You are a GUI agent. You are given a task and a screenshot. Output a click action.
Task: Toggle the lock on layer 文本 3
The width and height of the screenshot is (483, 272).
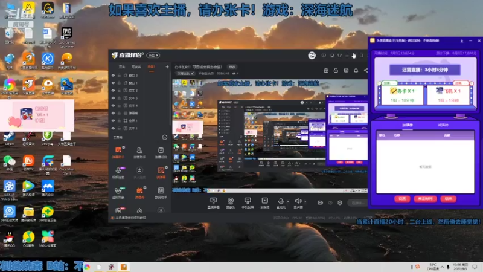119,90
